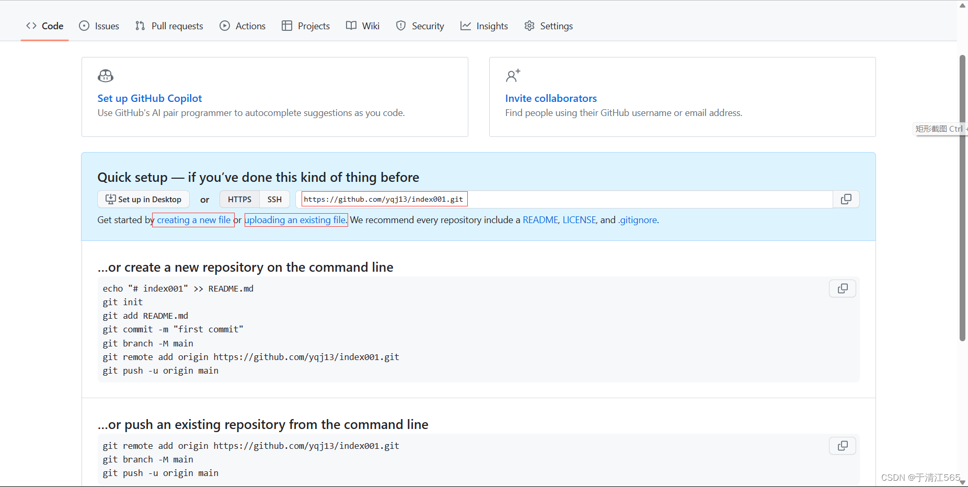Open Invite collaborators link
This screenshot has height=487, width=968.
coord(551,98)
